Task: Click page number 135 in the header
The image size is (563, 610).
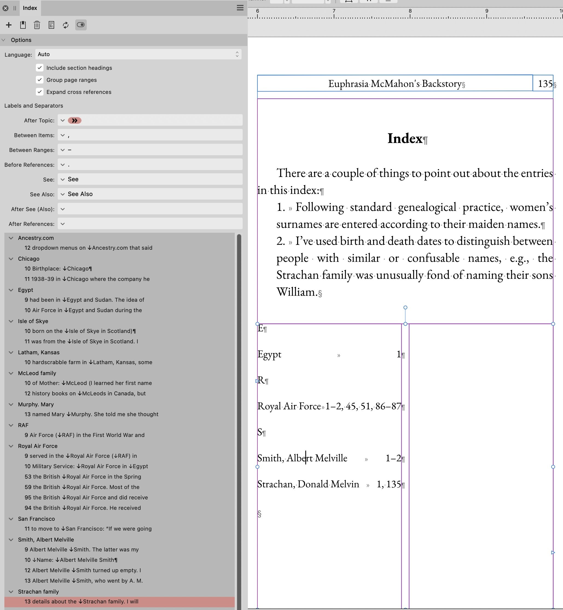Action: click(545, 84)
